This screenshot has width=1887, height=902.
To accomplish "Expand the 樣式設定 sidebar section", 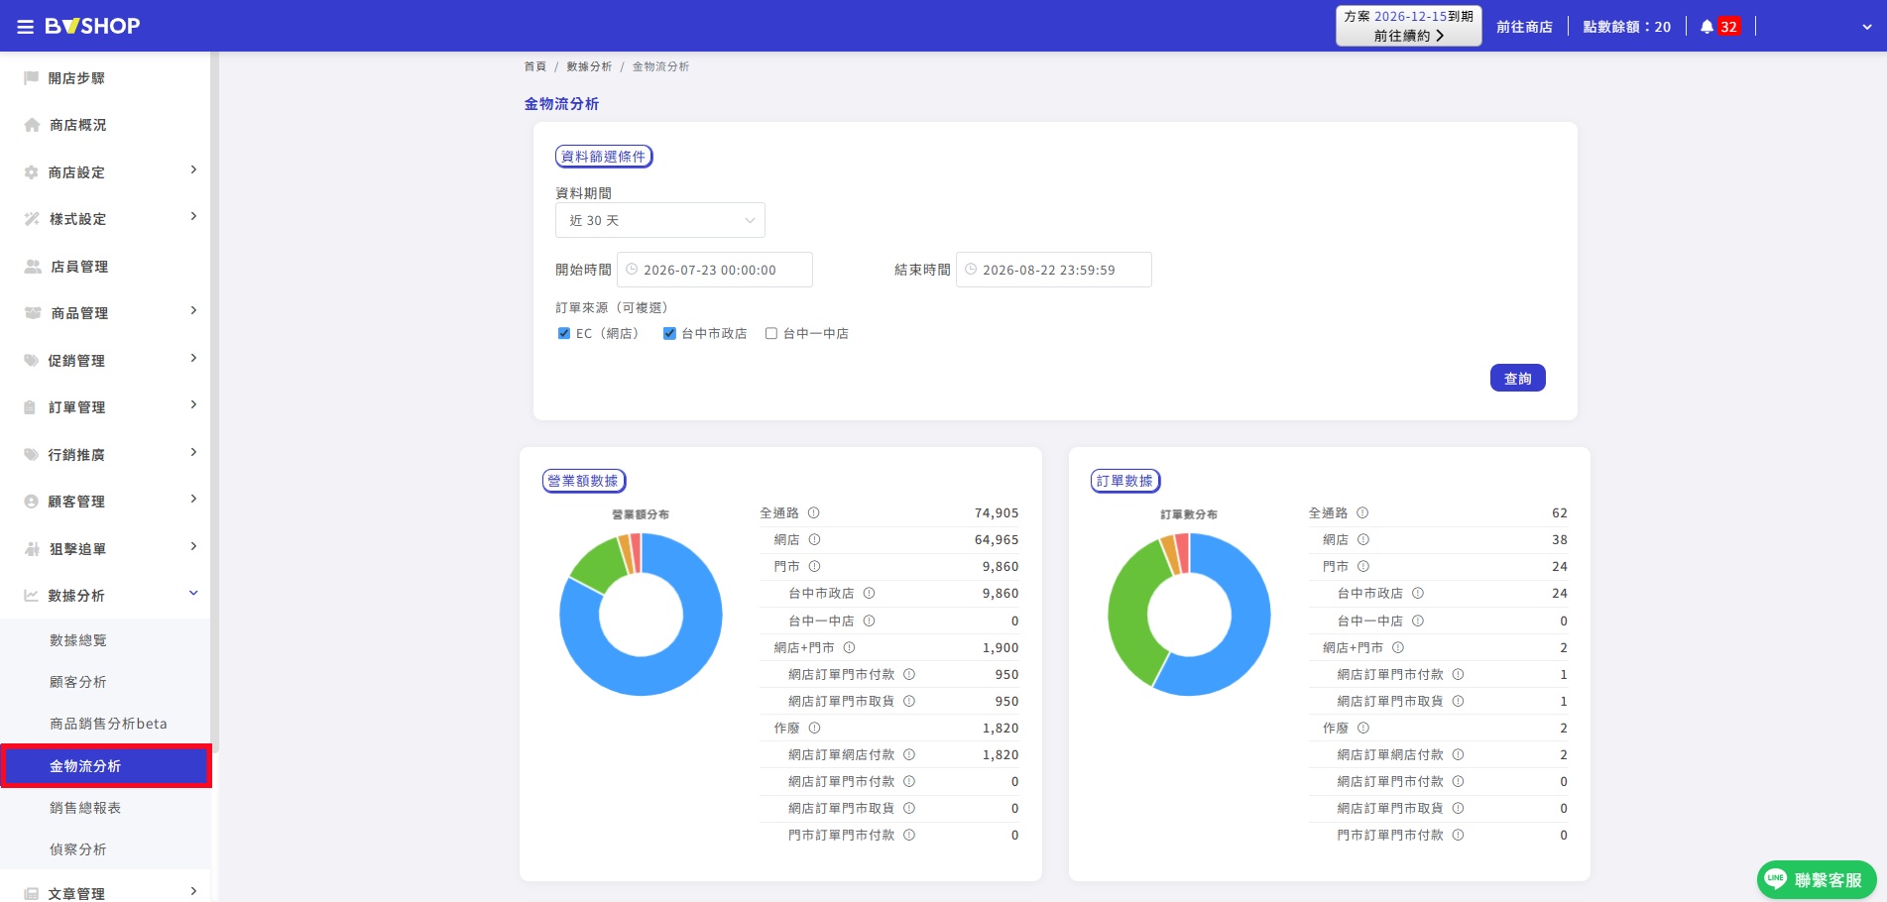I will coord(105,219).
